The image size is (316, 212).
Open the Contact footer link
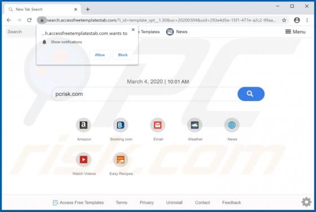[203, 202]
